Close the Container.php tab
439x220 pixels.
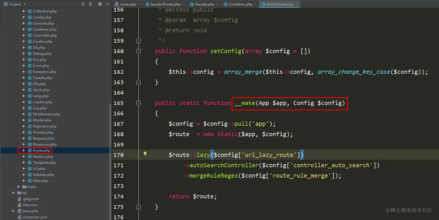(x=256, y=4)
